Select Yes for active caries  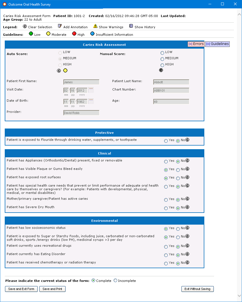pos(166,200)
